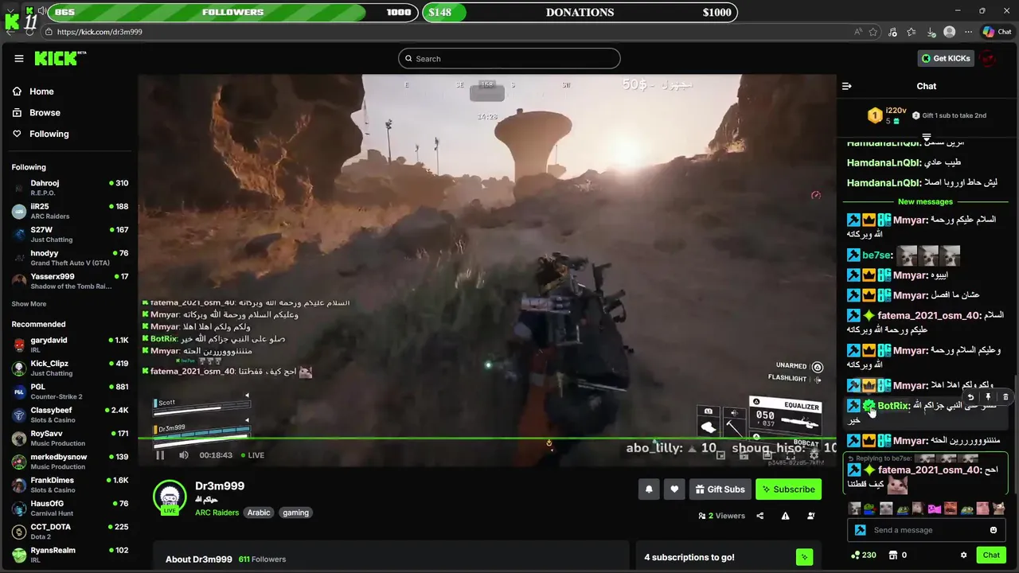Click Get KICKs button
Image resolution: width=1019 pixels, height=573 pixels.
click(x=945, y=58)
